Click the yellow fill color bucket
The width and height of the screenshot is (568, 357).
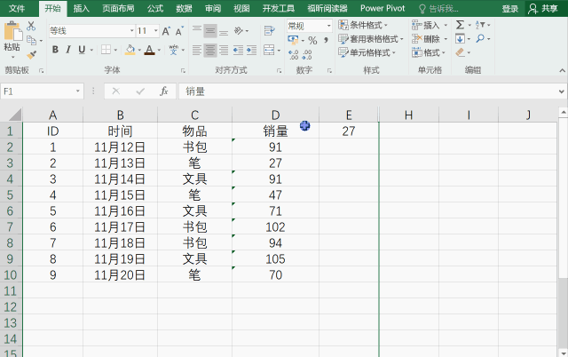tap(130, 51)
